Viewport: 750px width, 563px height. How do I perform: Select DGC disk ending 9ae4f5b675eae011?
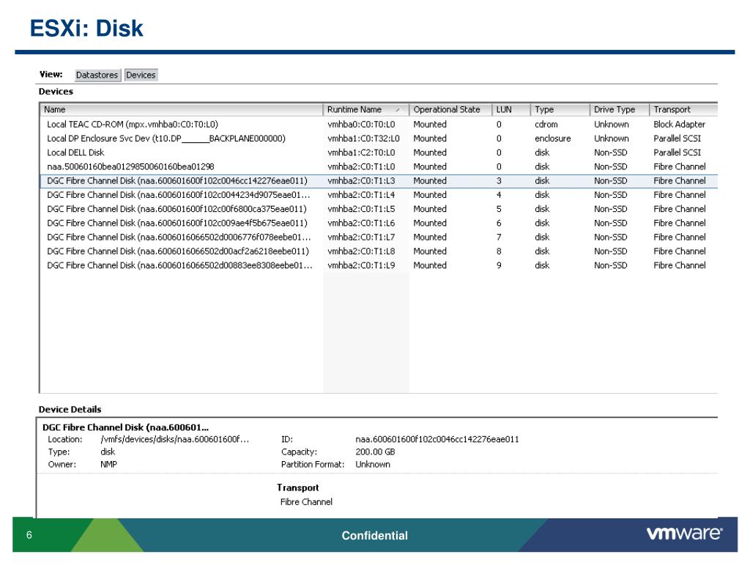coord(379,223)
